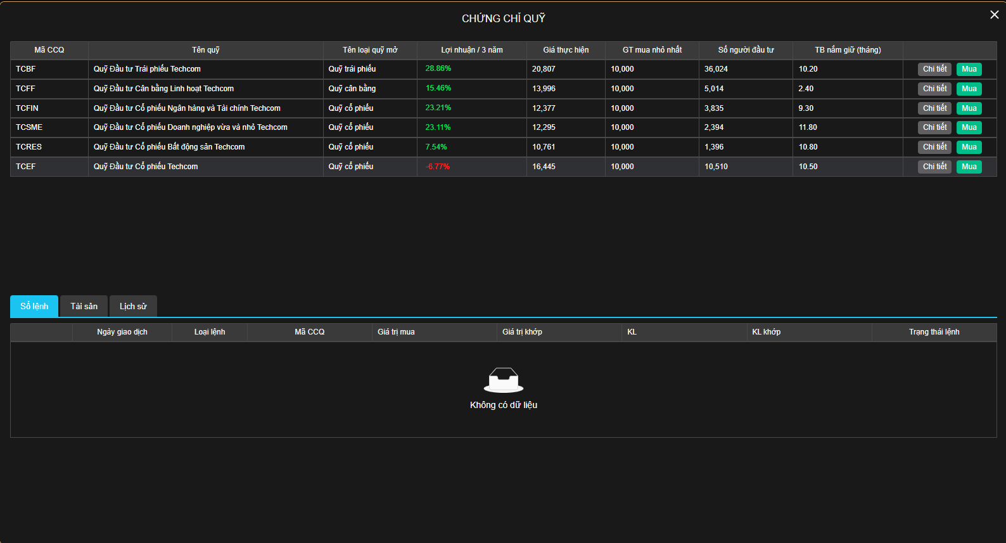The width and height of the screenshot is (1006, 543).
Task: Click the 23.21% profit value
Action: pyautogui.click(x=438, y=108)
